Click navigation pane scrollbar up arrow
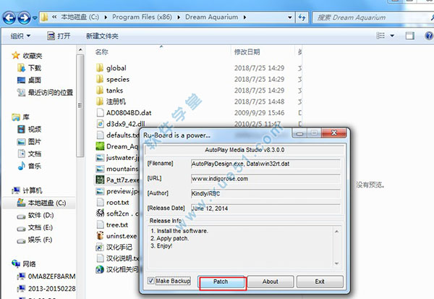434x299 pixels. pyautogui.click(x=80, y=50)
